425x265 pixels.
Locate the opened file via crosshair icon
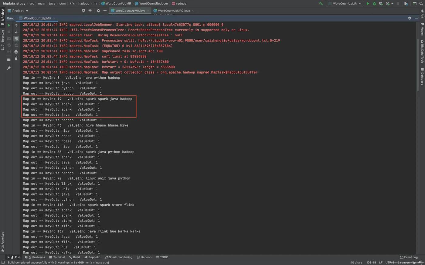click(83, 11)
